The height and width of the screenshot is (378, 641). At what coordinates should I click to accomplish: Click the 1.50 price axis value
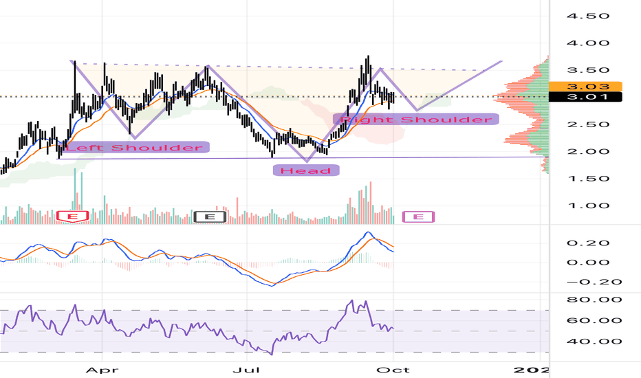[588, 179]
